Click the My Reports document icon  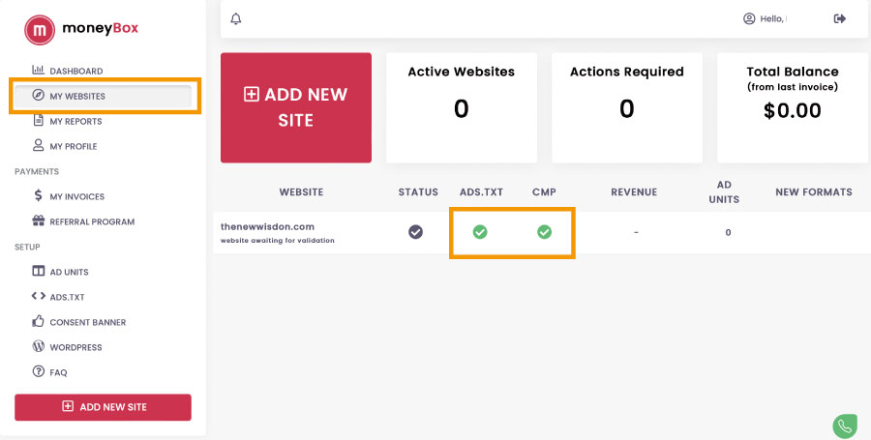pos(38,120)
